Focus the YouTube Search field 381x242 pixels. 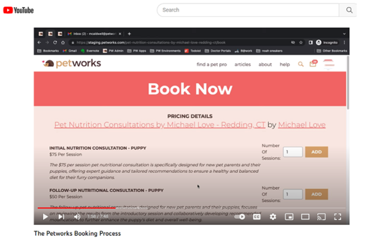pyautogui.click(x=248, y=10)
